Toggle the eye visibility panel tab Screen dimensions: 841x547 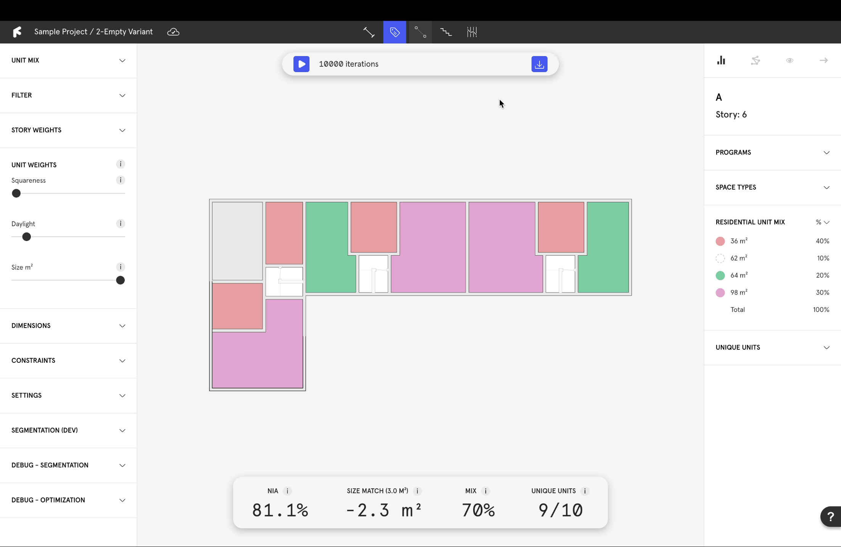[789, 60]
